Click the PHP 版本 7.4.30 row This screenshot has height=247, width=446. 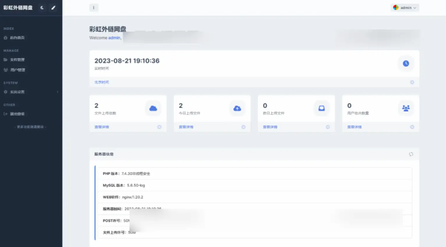pyautogui.click(x=255, y=174)
